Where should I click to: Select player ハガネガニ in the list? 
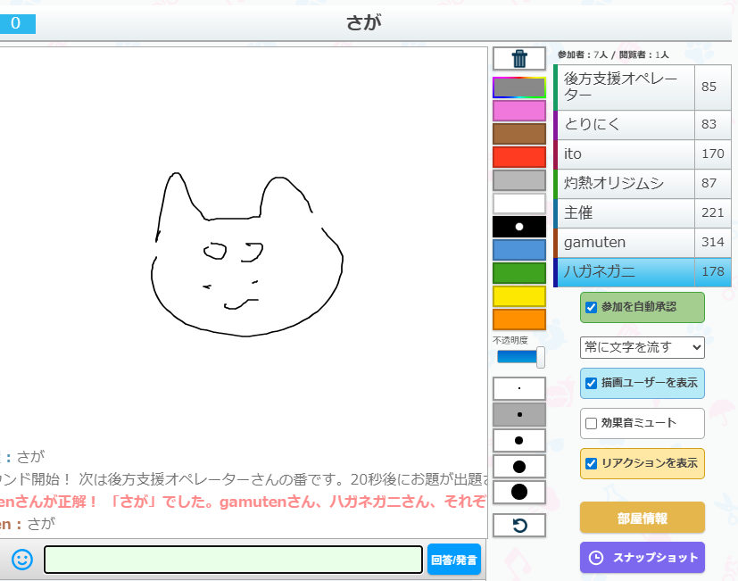coord(625,272)
